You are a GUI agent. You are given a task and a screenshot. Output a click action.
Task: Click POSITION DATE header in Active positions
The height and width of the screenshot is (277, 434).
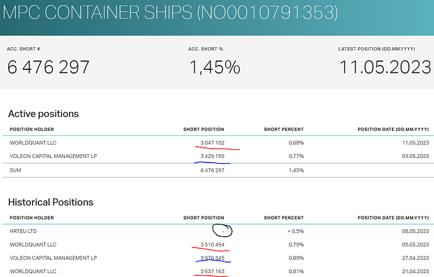pyautogui.click(x=393, y=129)
